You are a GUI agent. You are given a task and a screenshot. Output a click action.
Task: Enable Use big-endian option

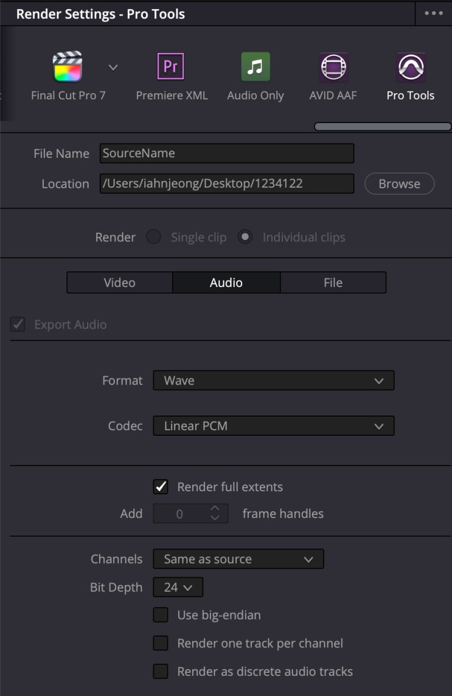pos(161,615)
